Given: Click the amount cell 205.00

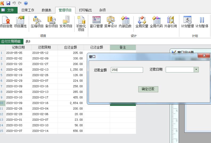Looking at the screenshot, I should 71,53.
